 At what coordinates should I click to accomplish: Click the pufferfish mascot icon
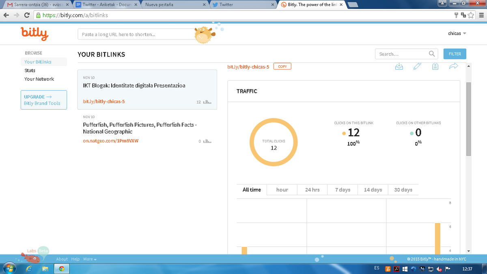click(x=204, y=35)
